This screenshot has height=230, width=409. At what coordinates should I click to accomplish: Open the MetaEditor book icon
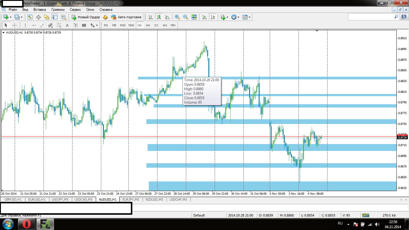pyautogui.click(x=105, y=17)
